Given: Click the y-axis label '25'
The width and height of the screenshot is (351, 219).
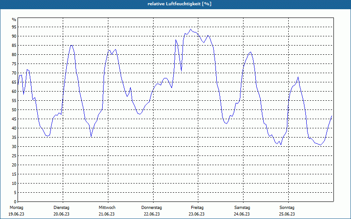Looking at the screenshot, I should 14,156.
